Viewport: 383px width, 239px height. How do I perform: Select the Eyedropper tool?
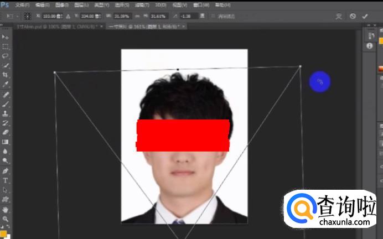coord(6,84)
